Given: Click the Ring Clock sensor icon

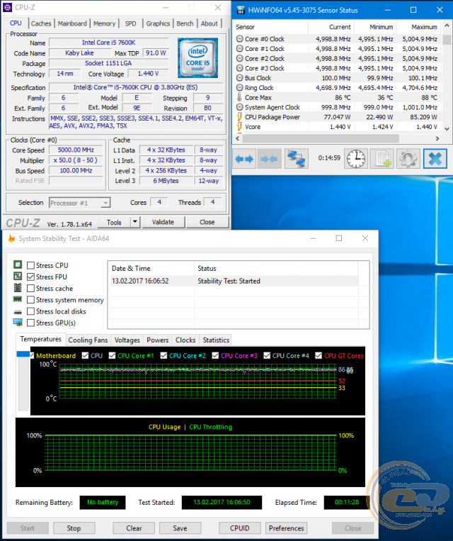Looking at the screenshot, I should (x=239, y=88).
